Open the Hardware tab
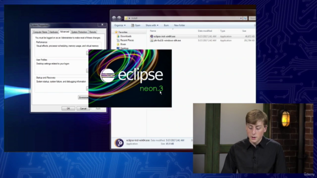 coord(53,32)
